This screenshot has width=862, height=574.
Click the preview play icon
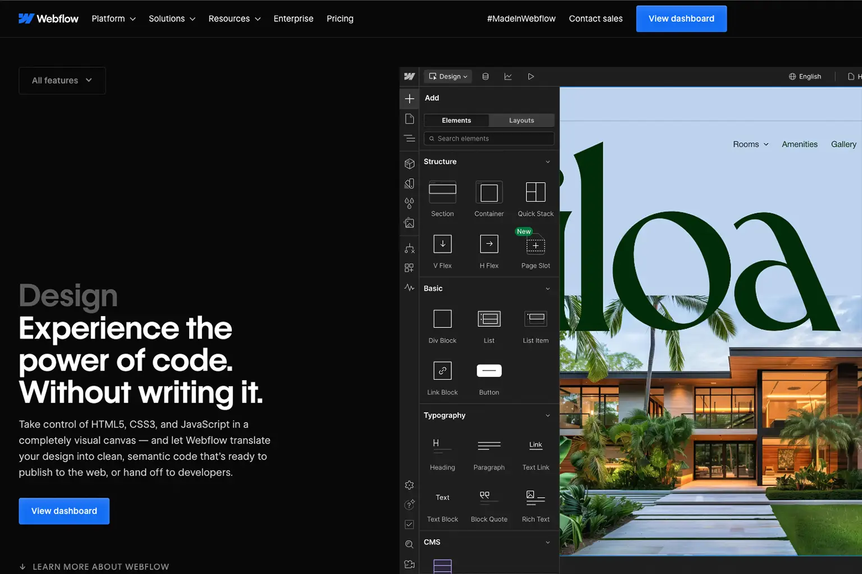click(531, 76)
